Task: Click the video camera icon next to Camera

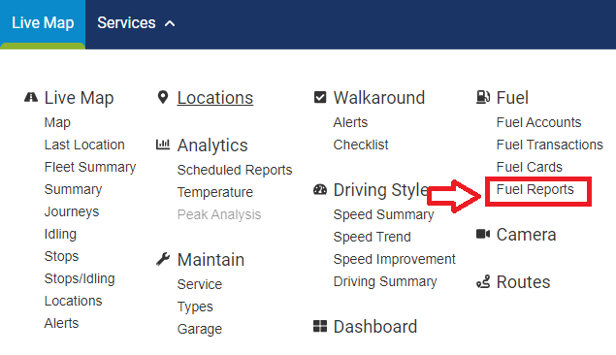Action: (x=483, y=234)
